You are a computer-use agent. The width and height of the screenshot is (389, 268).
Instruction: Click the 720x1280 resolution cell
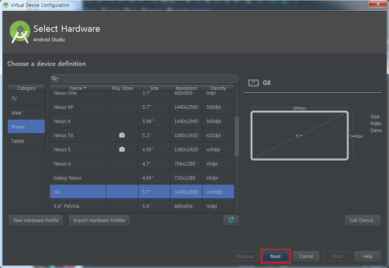point(187,178)
